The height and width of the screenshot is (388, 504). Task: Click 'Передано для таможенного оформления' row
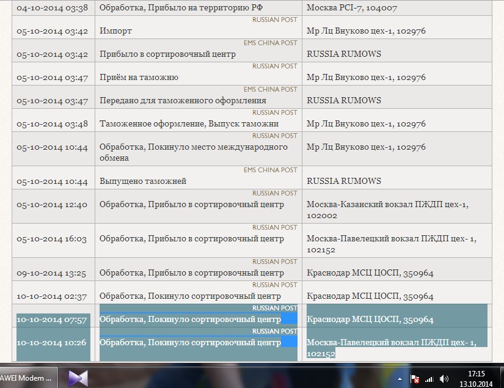pos(183,100)
